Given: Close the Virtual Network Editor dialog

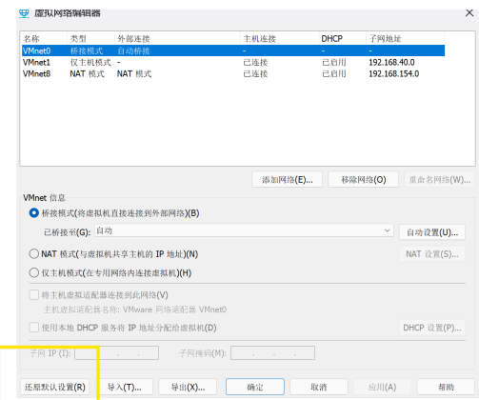Looking at the screenshot, I should pos(469,13).
